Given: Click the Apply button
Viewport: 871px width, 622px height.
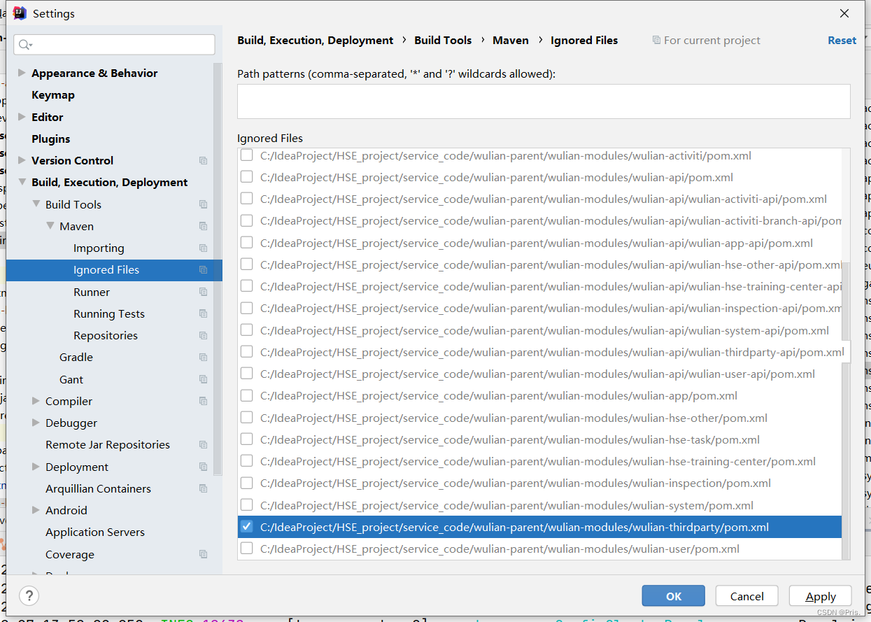Looking at the screenshot, I should pyautogui.click(x=820, y=596).
